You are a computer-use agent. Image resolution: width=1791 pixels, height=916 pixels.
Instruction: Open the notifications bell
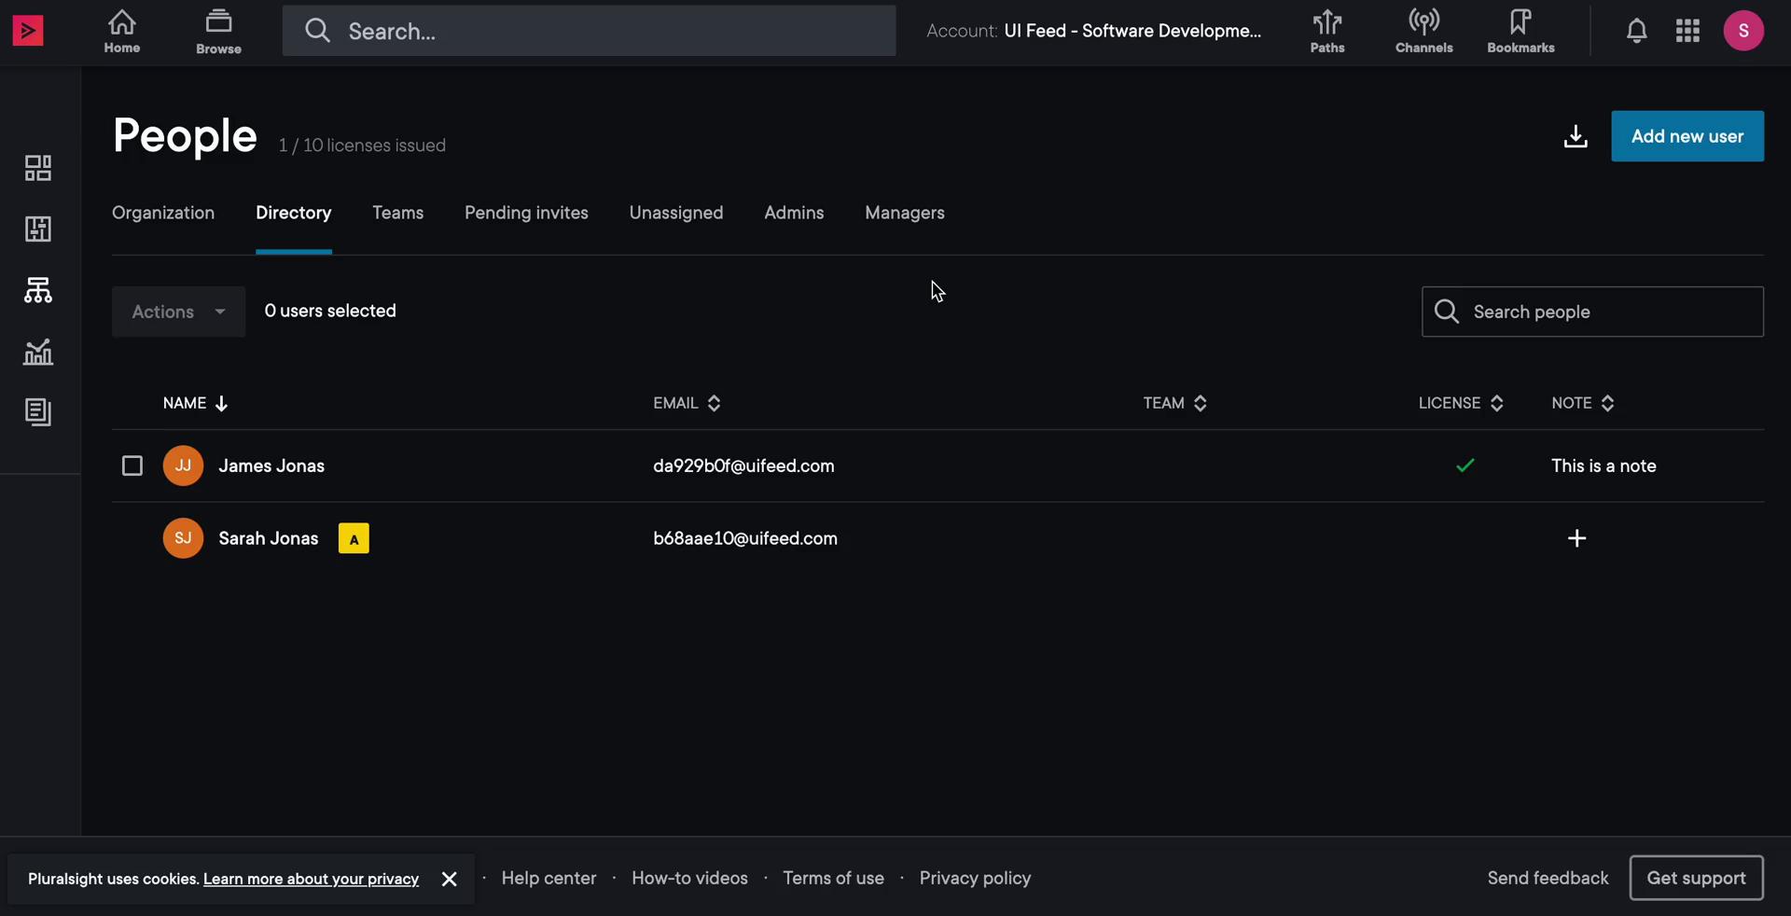pyautogui.click(x=1636, y=31)
